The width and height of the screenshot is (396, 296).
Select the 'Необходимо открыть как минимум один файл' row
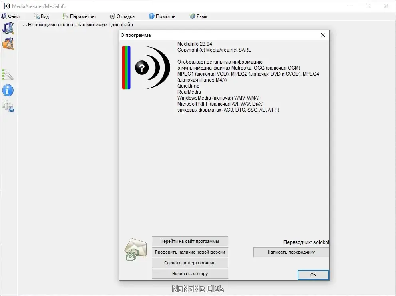(x=80, y=25)
